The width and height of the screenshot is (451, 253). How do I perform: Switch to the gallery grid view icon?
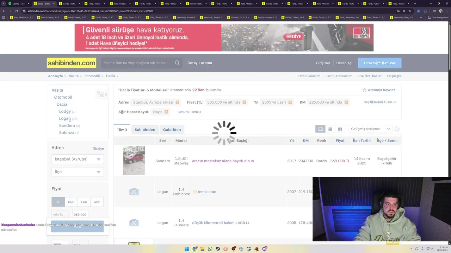(340, 129)
